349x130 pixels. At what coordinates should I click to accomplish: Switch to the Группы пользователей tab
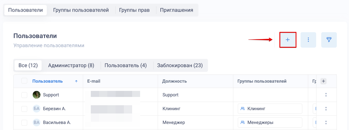pyautogui.click(x=81, y=10)
